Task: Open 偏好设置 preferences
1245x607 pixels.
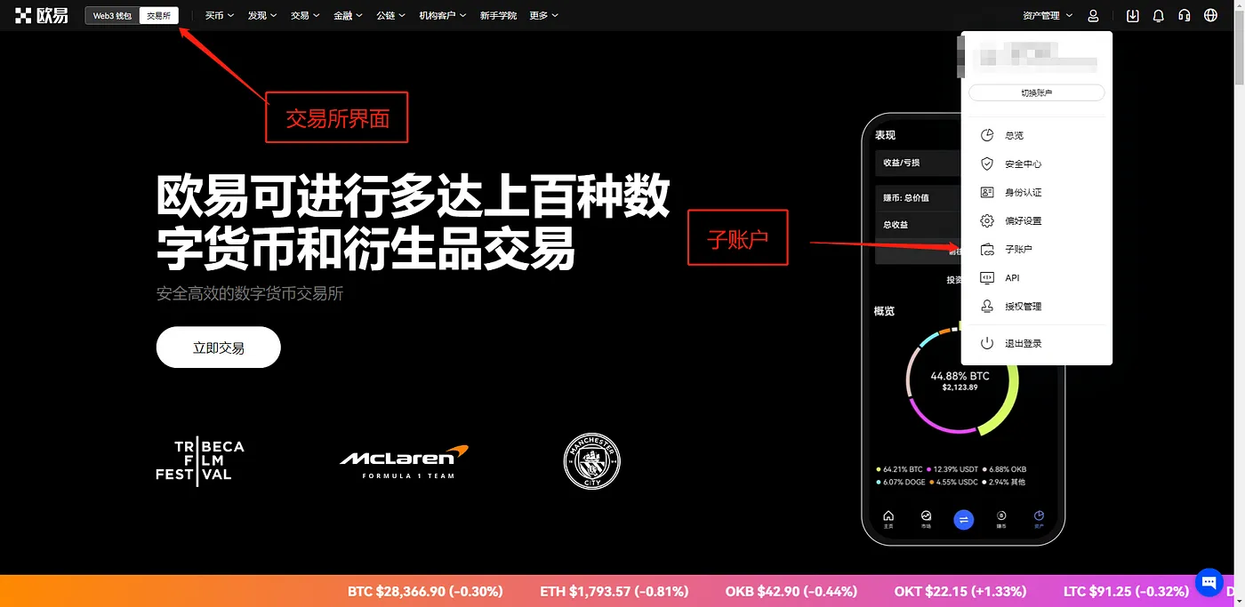Action: (1036, 220)
